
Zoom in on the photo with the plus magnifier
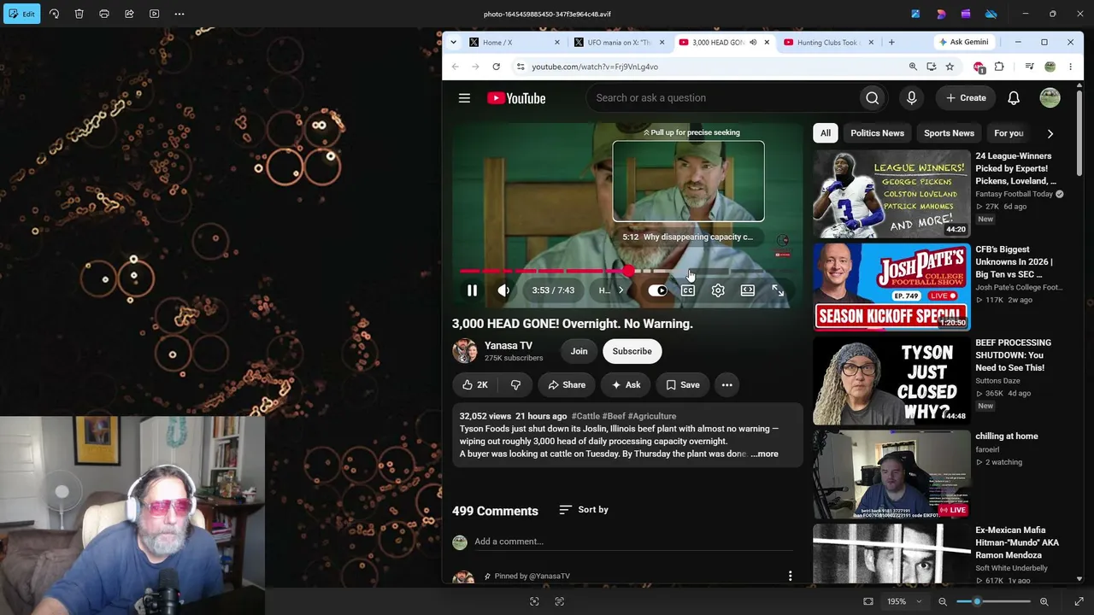pyautogui.click(x=1044, y=601)
